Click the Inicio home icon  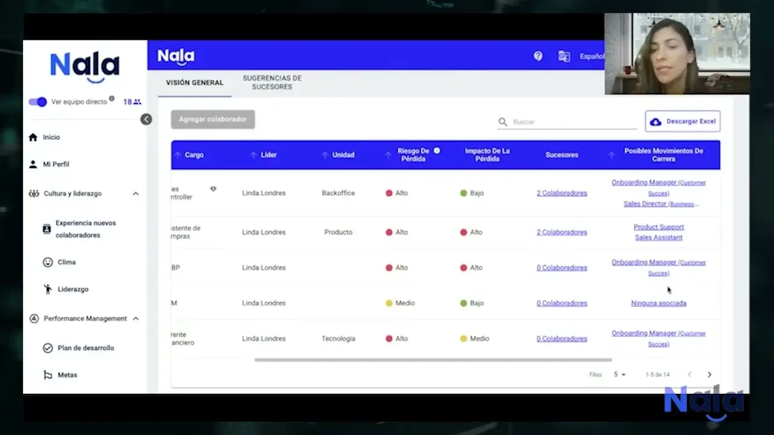(x=33, y=137)
